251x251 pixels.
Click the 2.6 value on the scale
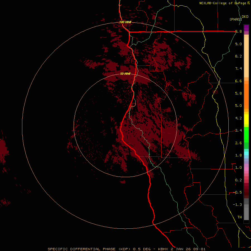pos(238,143)
